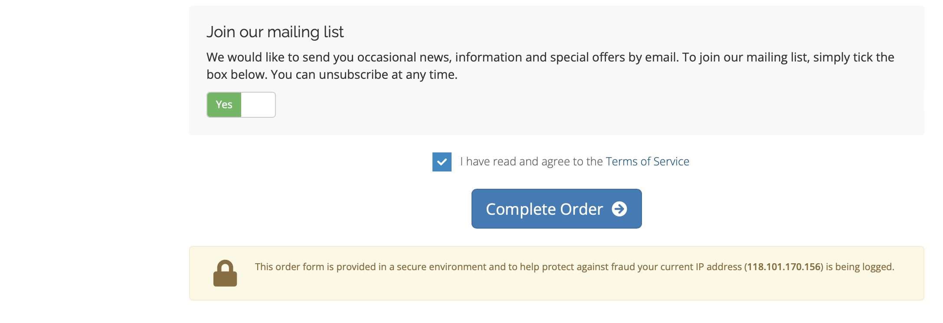Click the white checkmark inside the blue box

pyautogui.click(x=442, y=162)
